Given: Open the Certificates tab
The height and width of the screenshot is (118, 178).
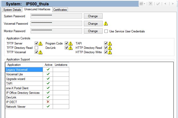Looking at the screenshot, I should 60,10.
